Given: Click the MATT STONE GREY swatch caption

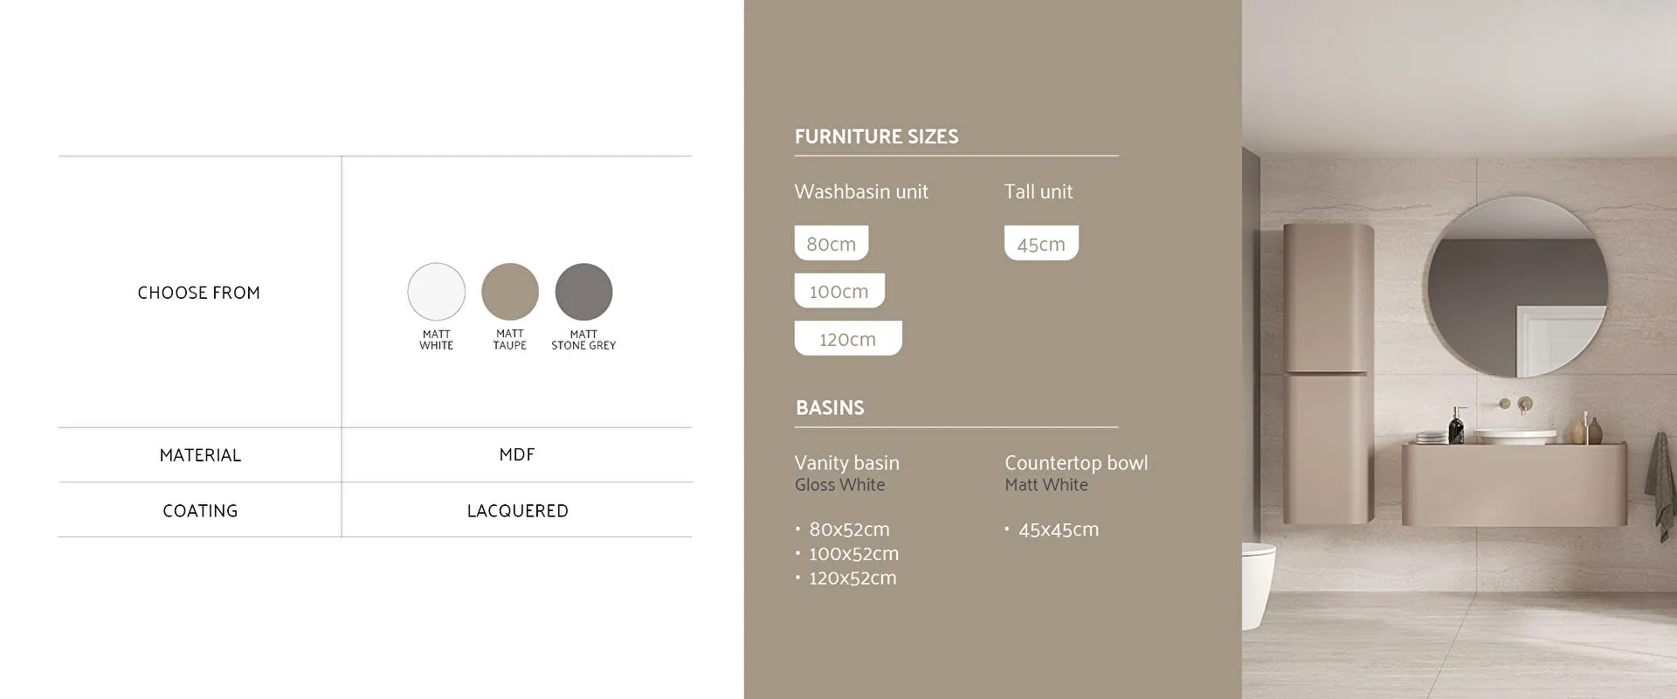Looking at the screenshot, I should coord(583,340).
